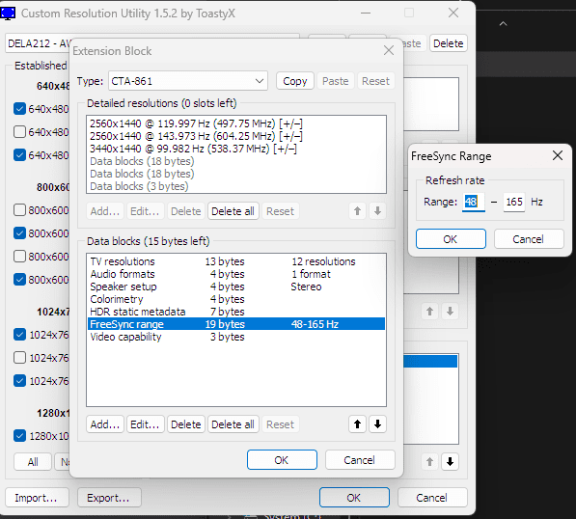Click Paste in Extension Block dialog
The width and height of the screenshot is (576, 519).
(336, 81)
